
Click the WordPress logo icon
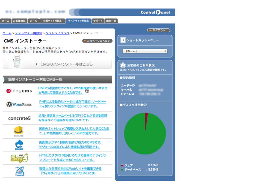click(19, 105)
